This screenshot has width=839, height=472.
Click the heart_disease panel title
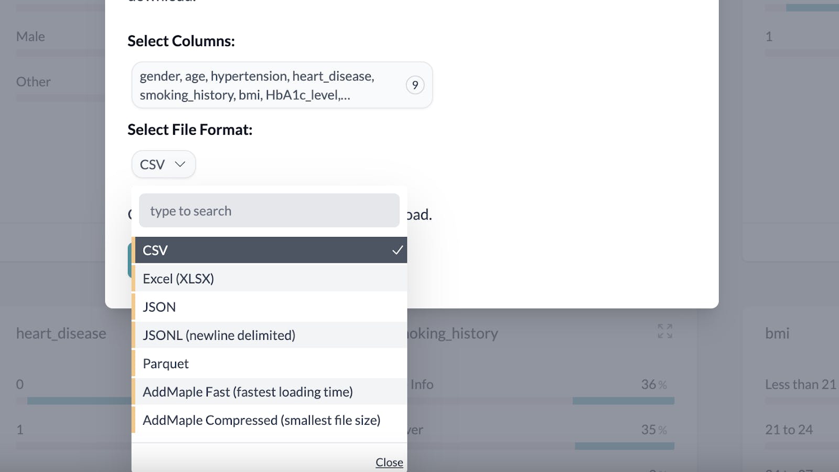pyautogui.click(x=61, y=333)
